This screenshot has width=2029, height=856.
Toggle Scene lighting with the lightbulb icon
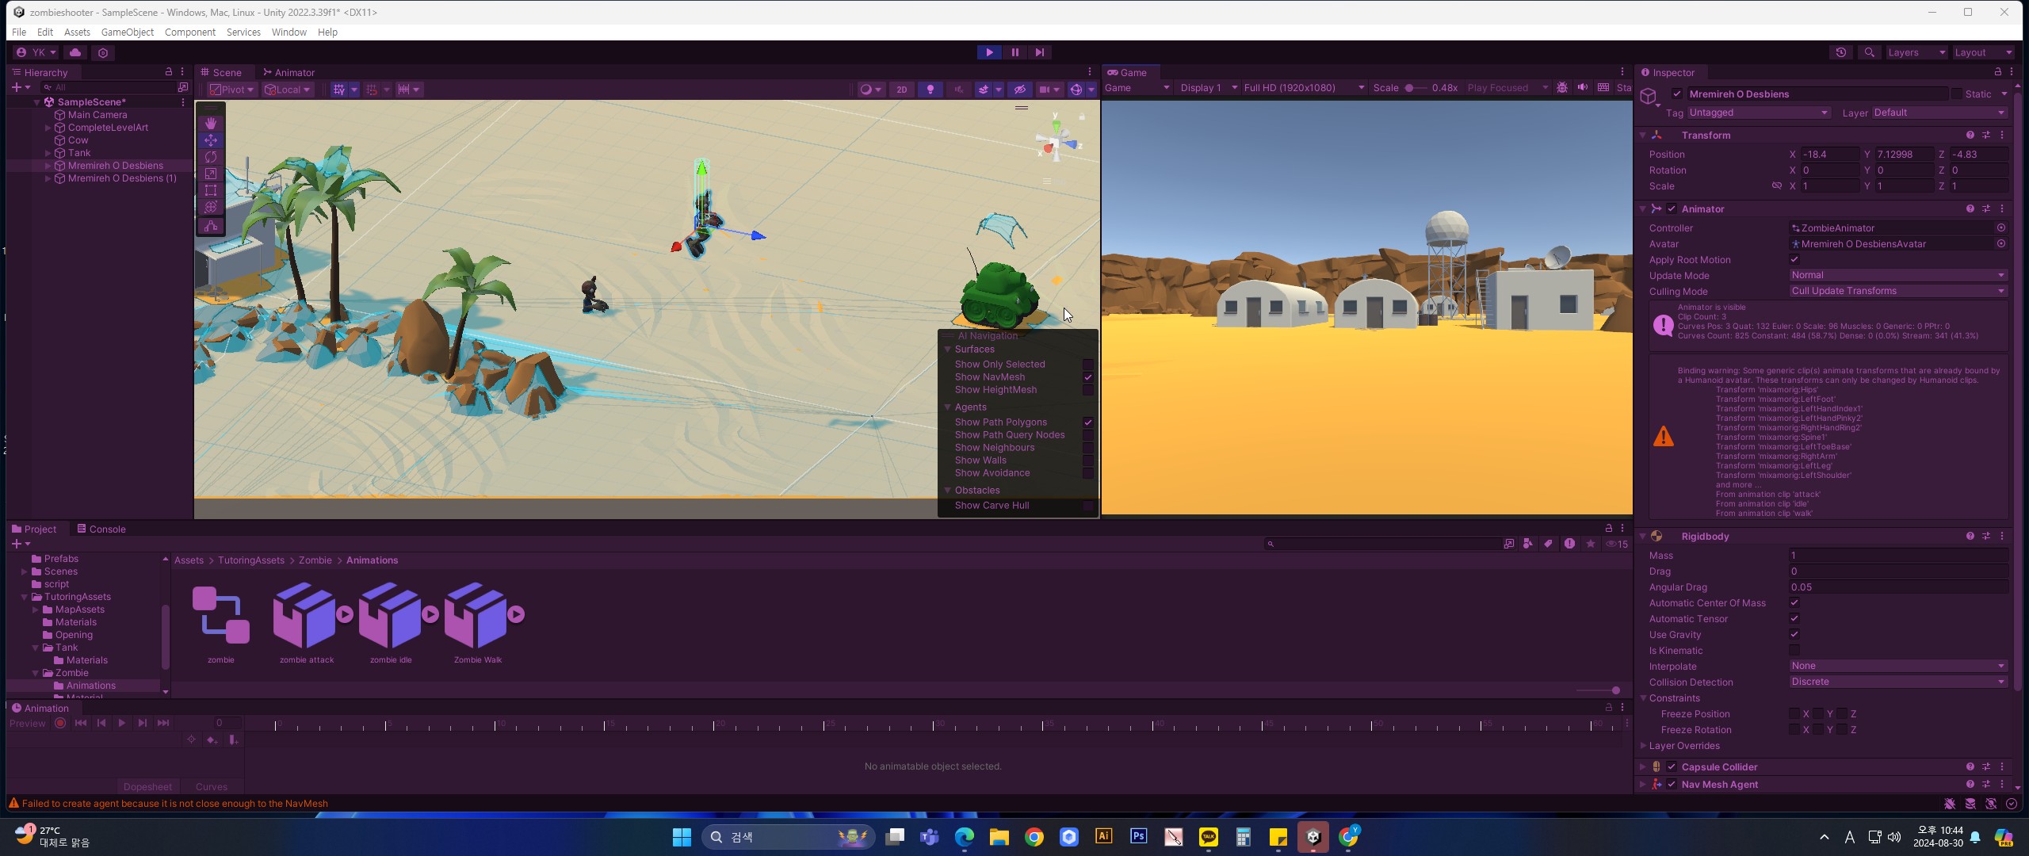(930, 90)
